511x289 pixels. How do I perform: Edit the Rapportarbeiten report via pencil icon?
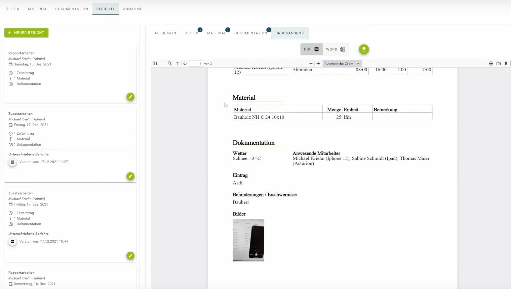(x=130, y=97)
